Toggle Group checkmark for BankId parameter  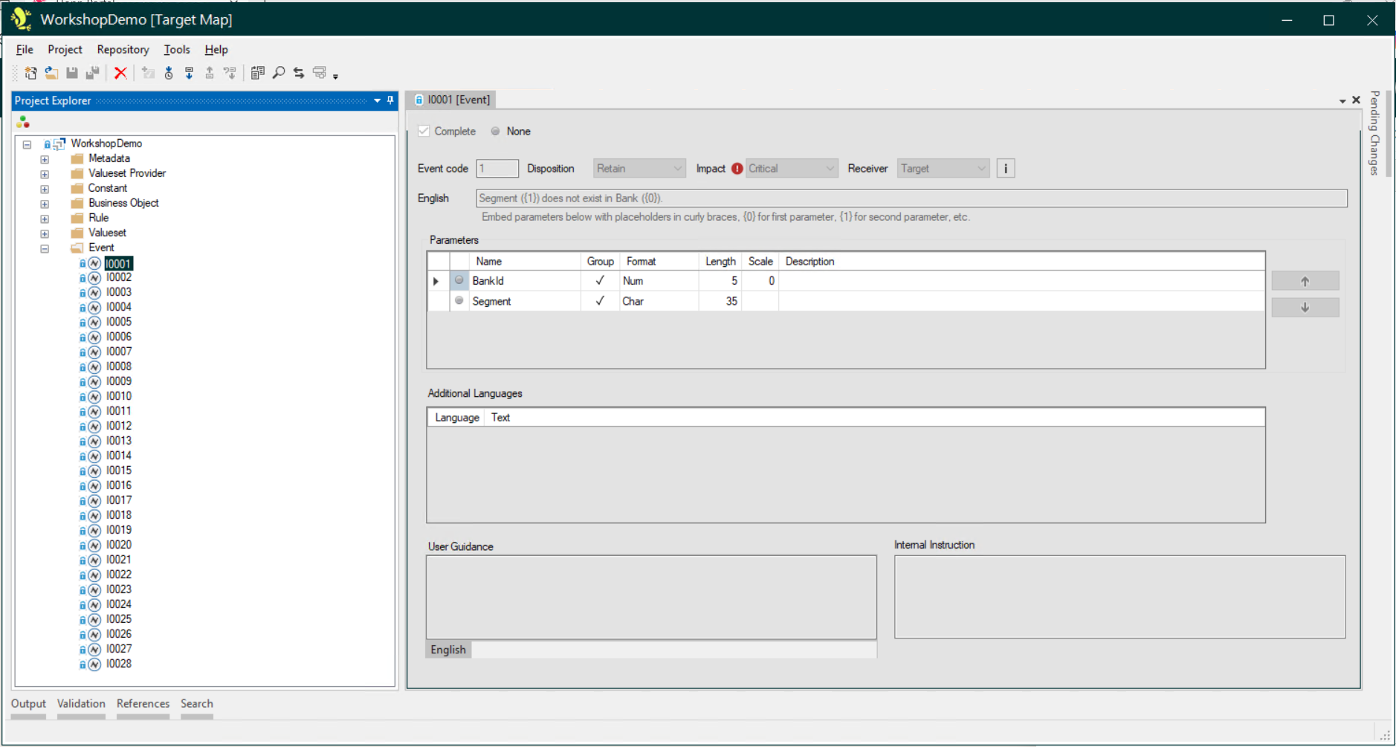point(600,281)
